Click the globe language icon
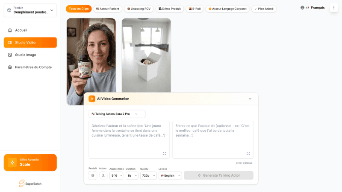This screenshot has height=192, width=342. pos(302,8)
